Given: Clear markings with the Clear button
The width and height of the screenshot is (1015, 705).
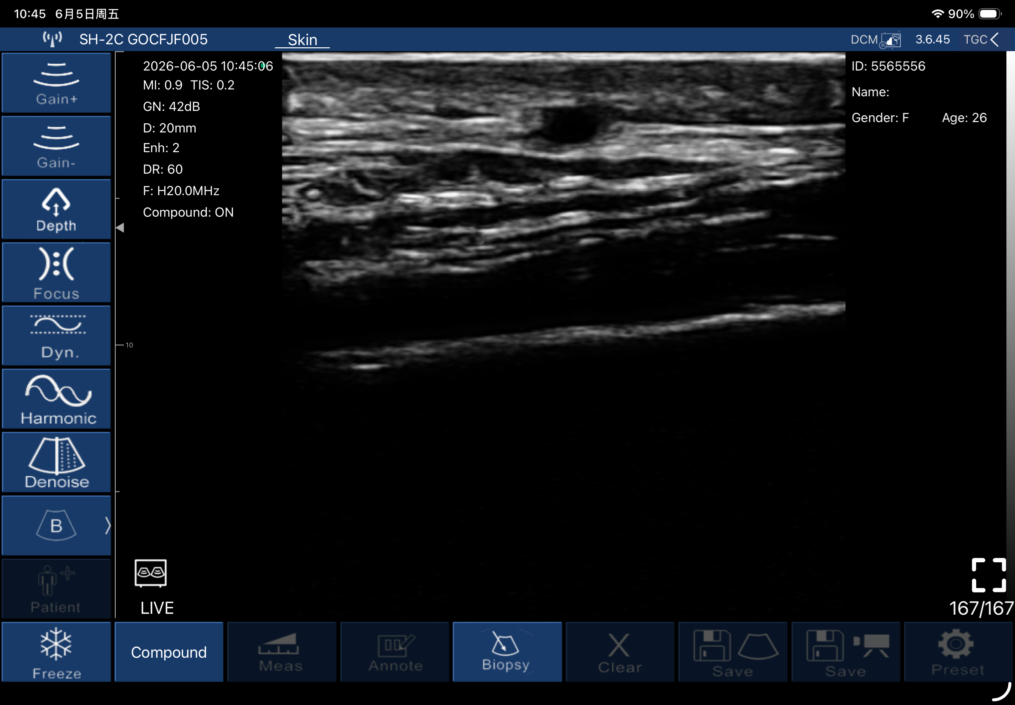Looking at the screenshot, I should pos(620,652).
